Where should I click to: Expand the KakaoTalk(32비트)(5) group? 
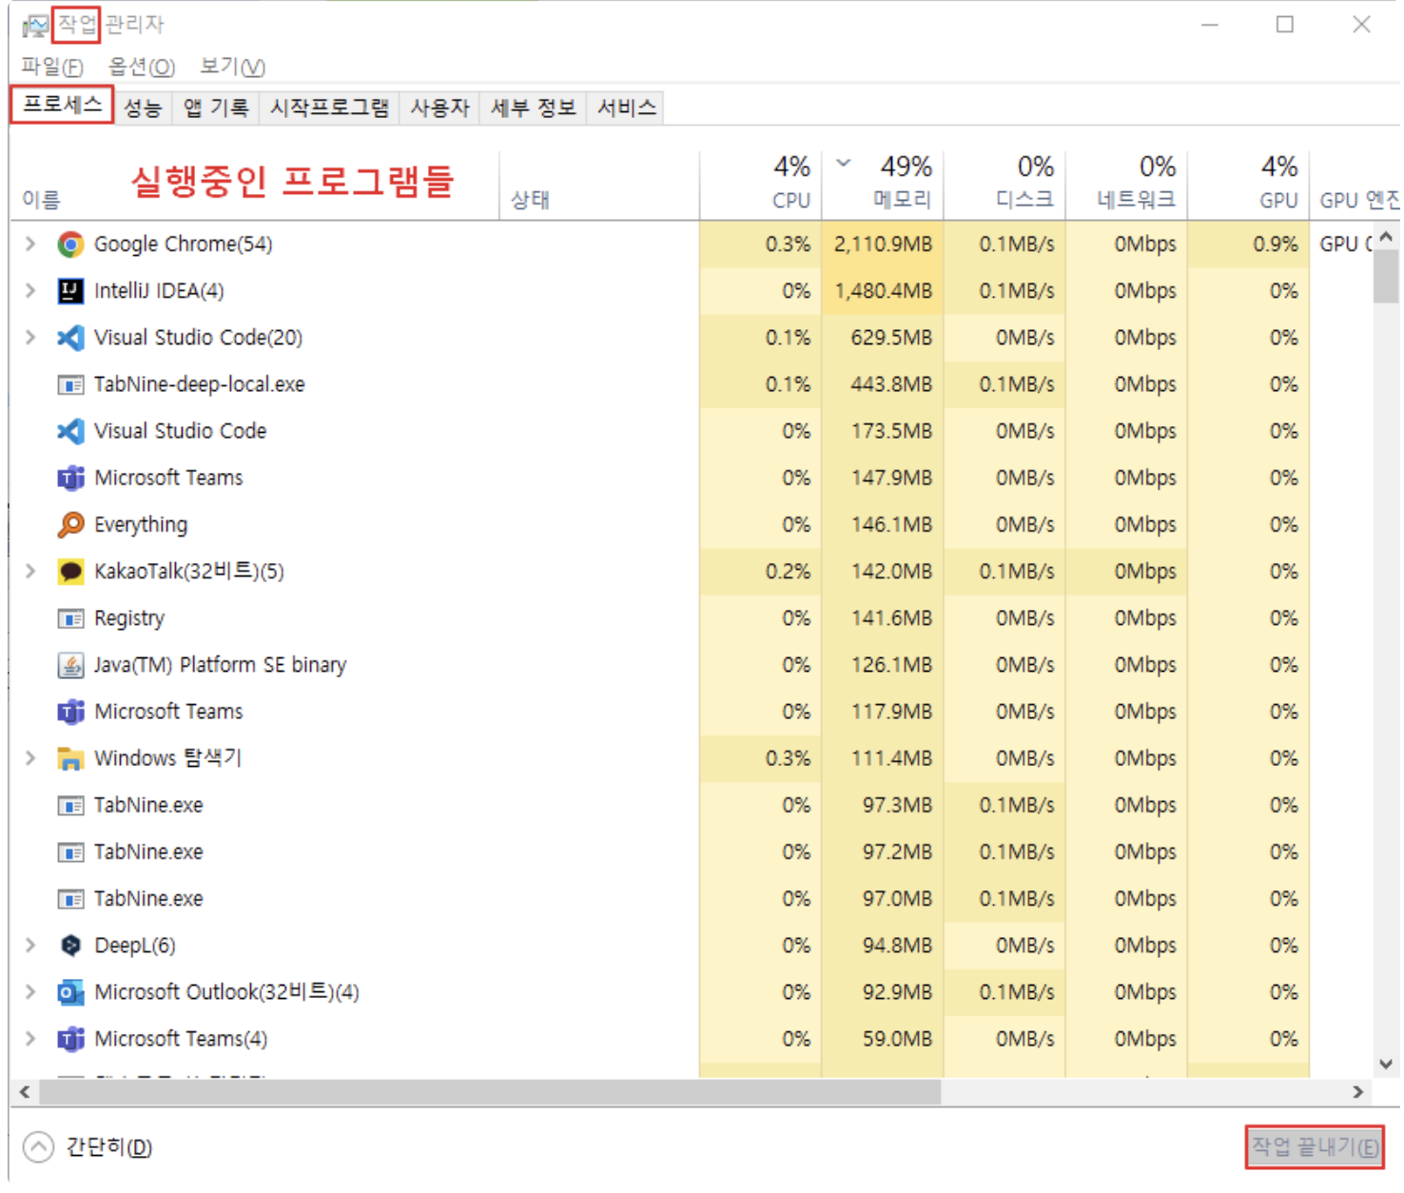click(30, 571)
